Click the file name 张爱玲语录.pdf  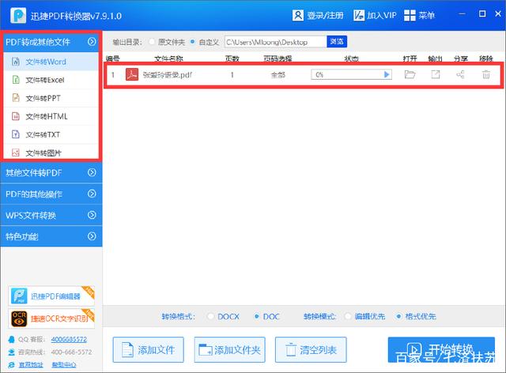pos(168,75)
